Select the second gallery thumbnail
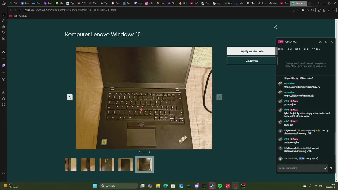The width and height of the screenshot is (338, 190). (88, 165)
